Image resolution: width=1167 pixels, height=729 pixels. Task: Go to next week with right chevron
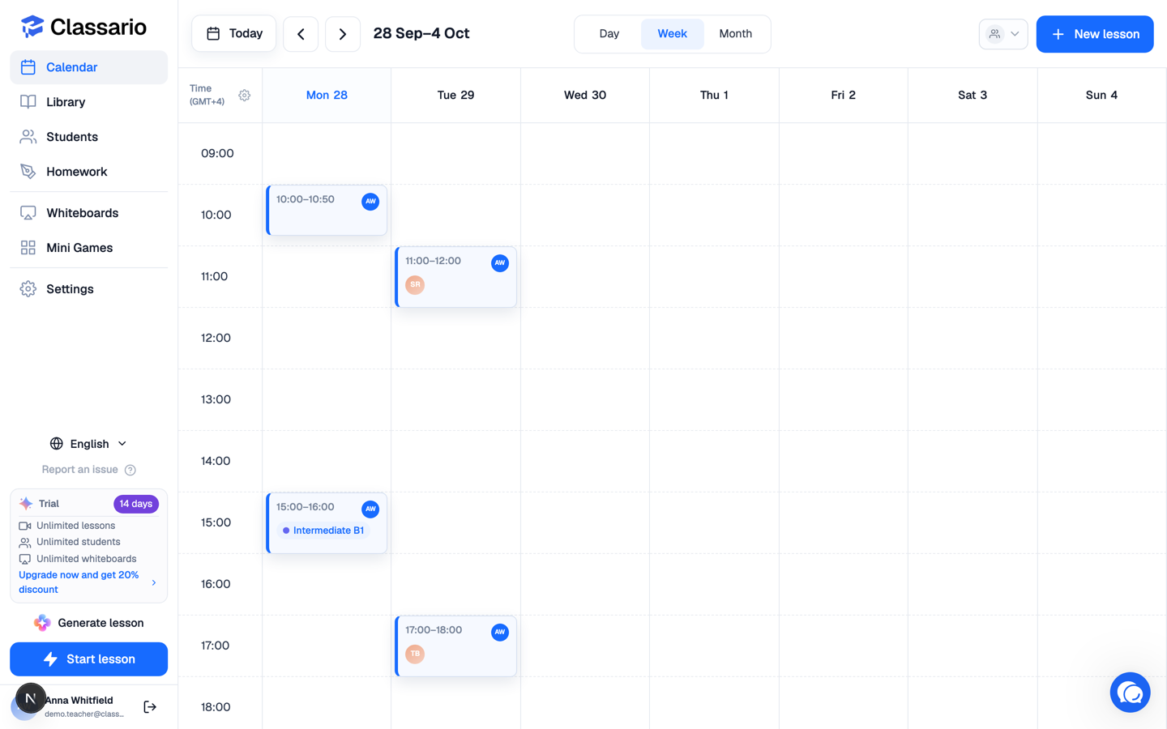click(343, 34)
